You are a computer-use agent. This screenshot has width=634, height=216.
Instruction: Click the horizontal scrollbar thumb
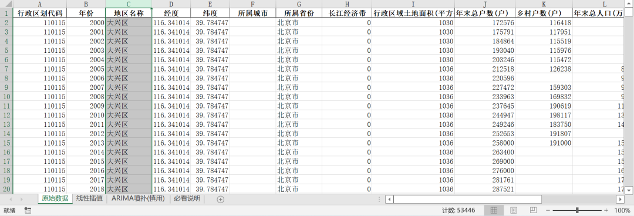pos(467,200)
